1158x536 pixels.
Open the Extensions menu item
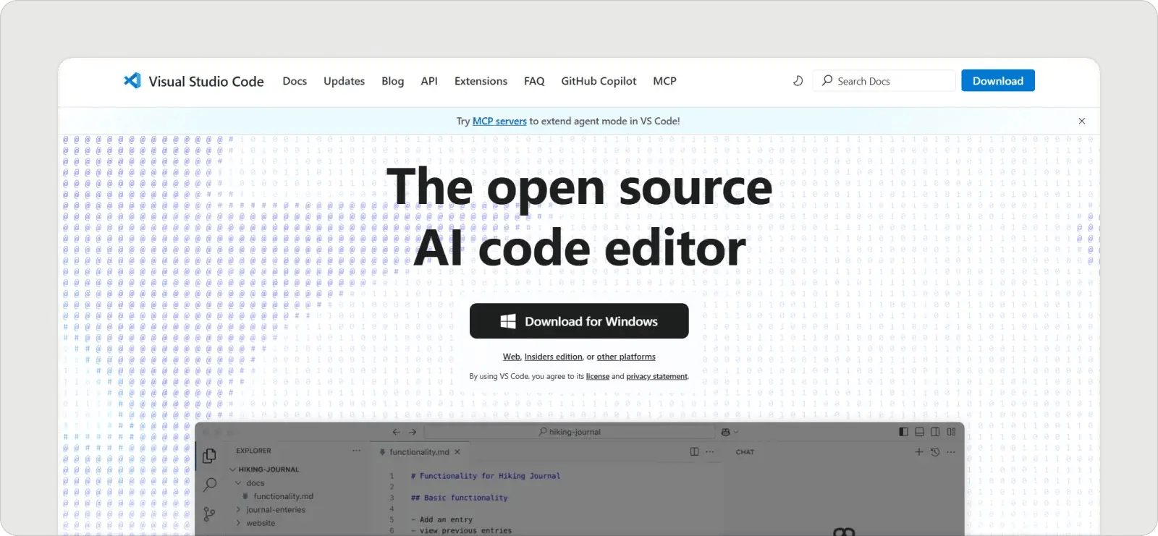[x=481, y=81]
